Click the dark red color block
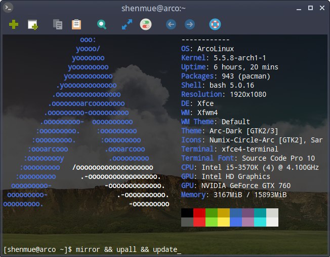The image size is (330, 257). (x=199, y=213)
